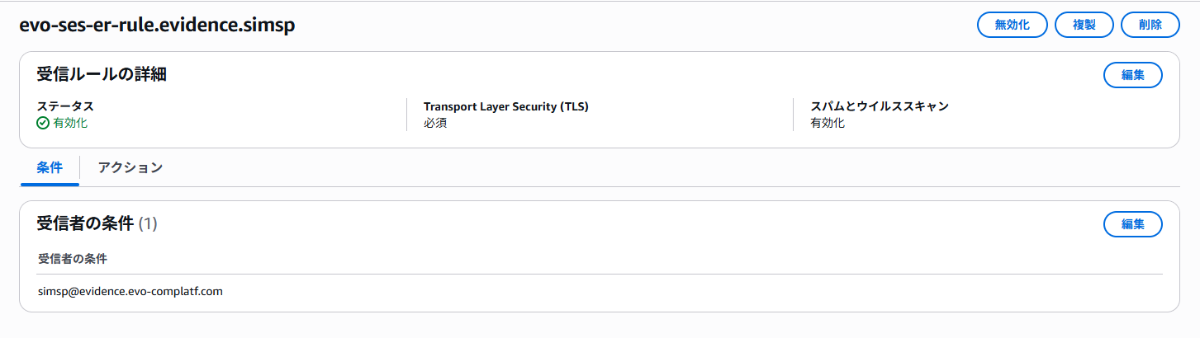Click the ステータス label
1200x338 pixels.
click(x=65, y=106)
